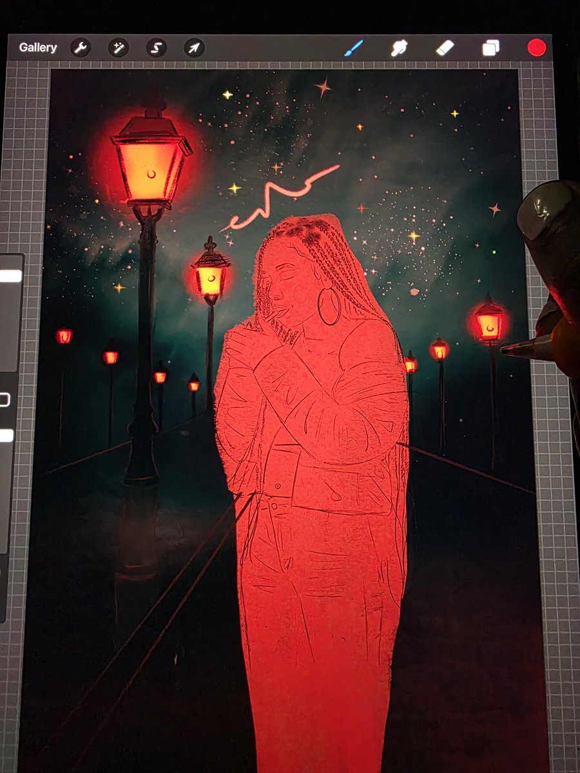
Task: Open the red active color picker
Action: coord(537,48)
